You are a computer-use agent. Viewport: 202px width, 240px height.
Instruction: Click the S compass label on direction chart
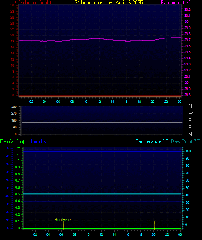coord(190,121)
